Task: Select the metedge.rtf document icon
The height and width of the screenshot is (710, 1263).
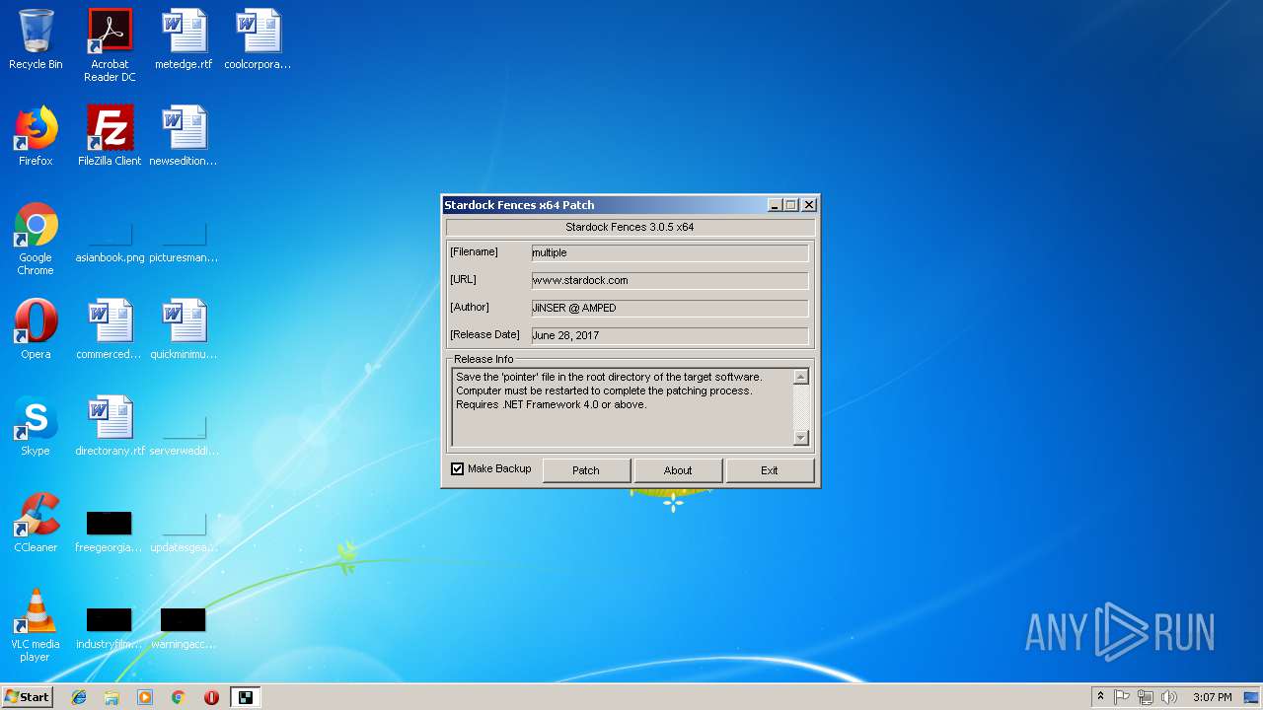Action: click(x=184, y=39)
